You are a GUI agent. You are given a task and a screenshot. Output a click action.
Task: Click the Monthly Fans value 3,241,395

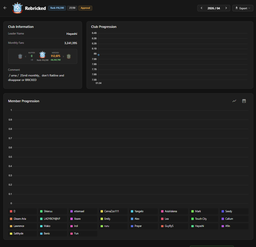pos(71,43)
